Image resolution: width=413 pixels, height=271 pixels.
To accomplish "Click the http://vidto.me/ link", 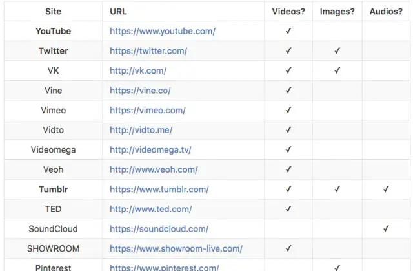I will pyautogui.click(x=141, y=130).
